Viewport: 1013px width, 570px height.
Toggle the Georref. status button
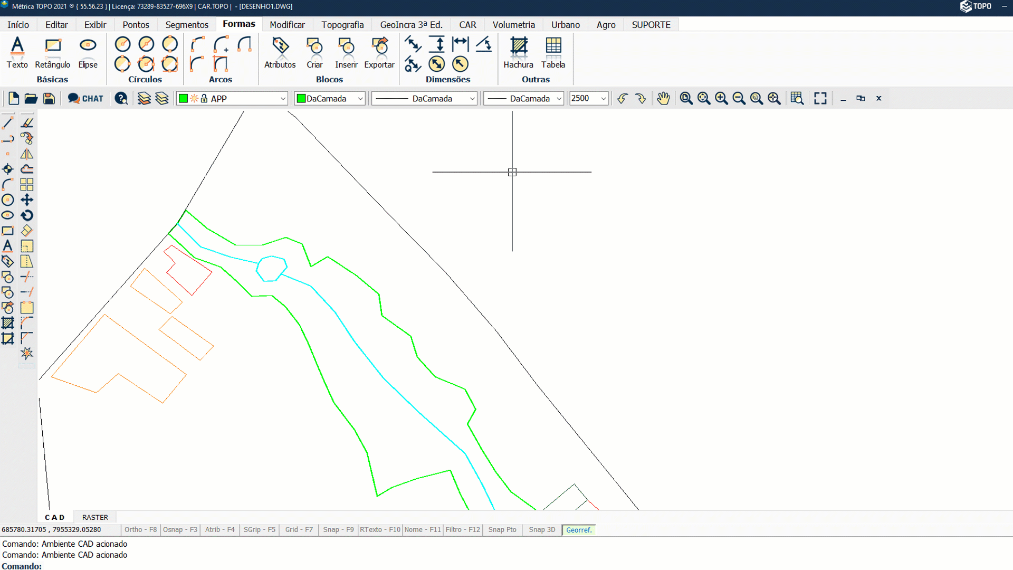579,530
